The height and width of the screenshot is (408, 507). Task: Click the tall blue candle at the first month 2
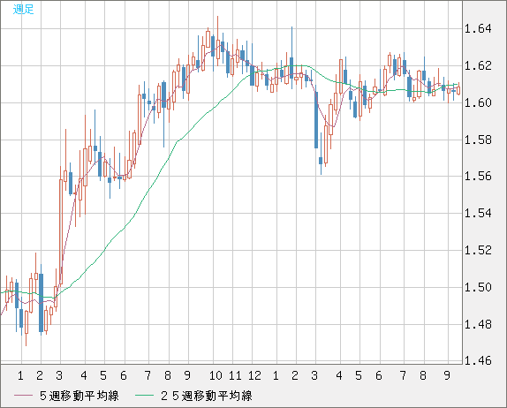click(x=41, y=303)
